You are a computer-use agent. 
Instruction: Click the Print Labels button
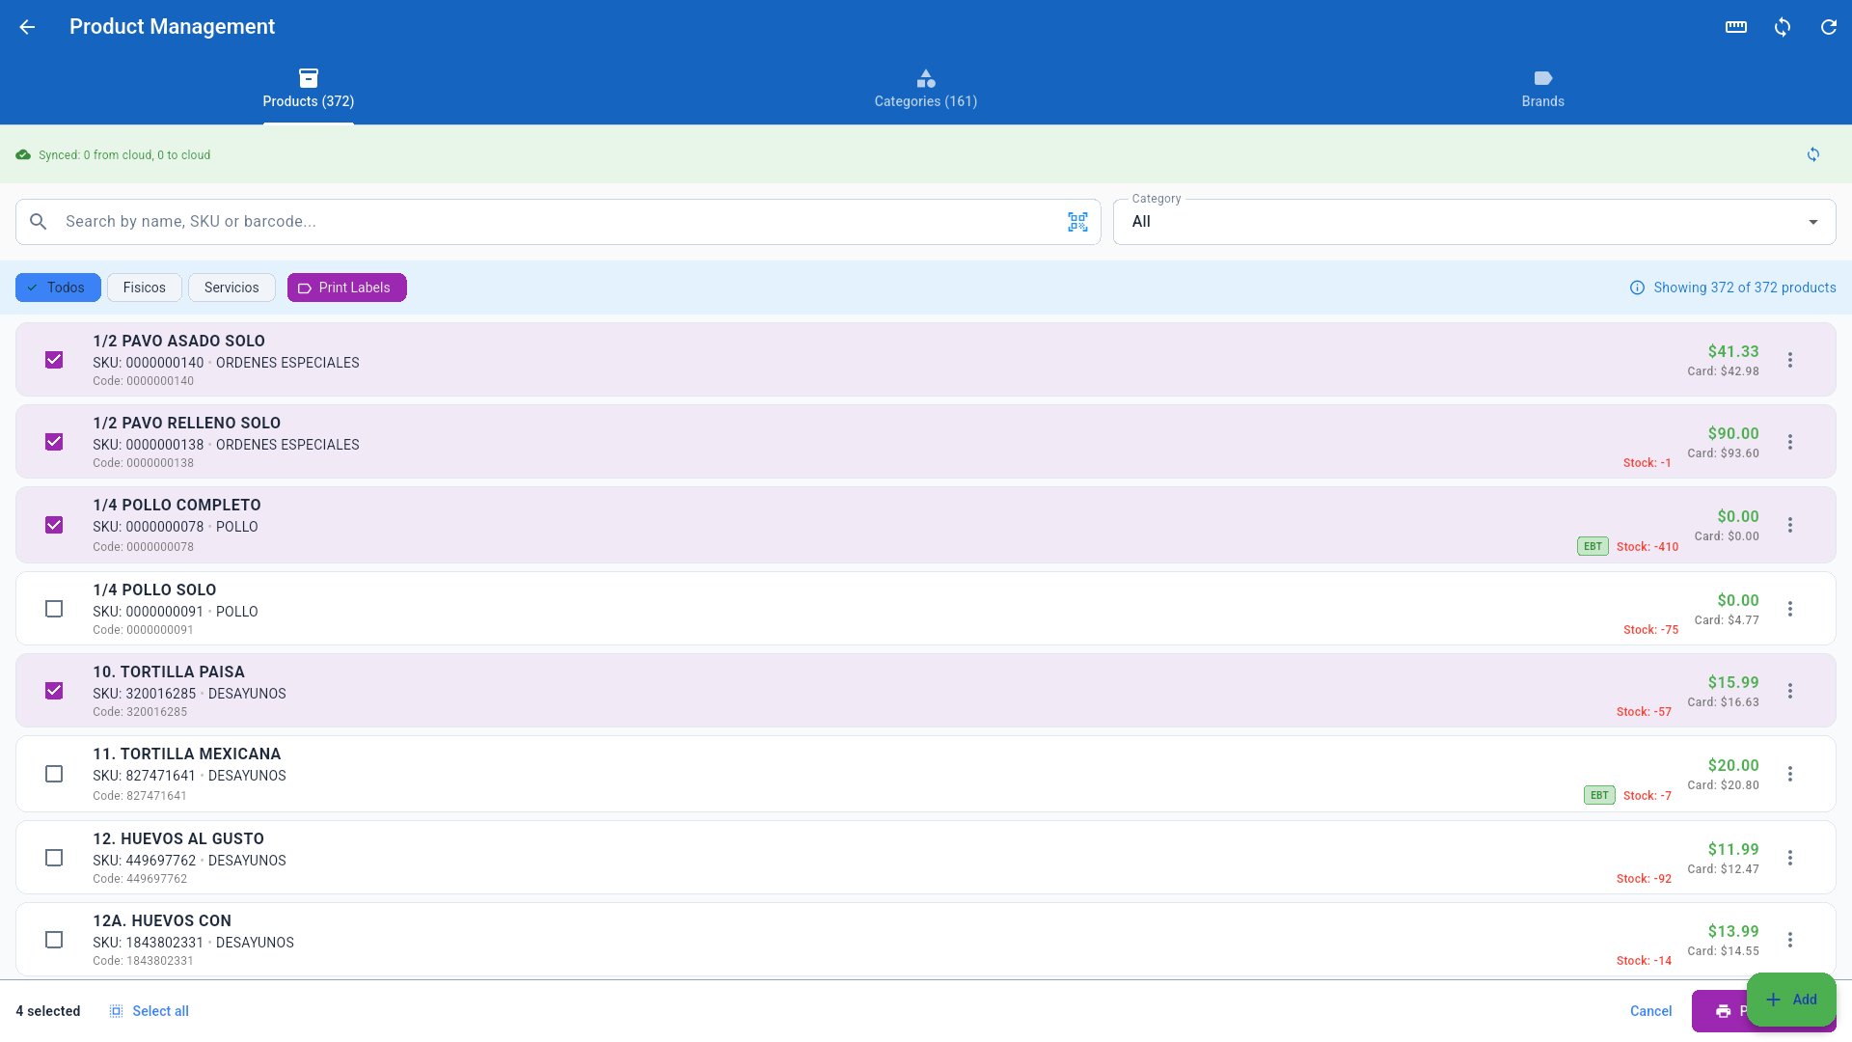click(x=346, y=288)
